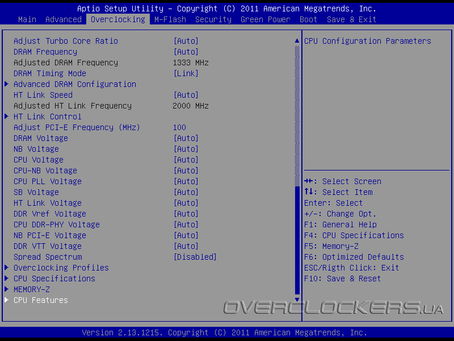Change DDR VTT Voltage [Auto] value
454x341 pixels.
(x=186, y=246)
